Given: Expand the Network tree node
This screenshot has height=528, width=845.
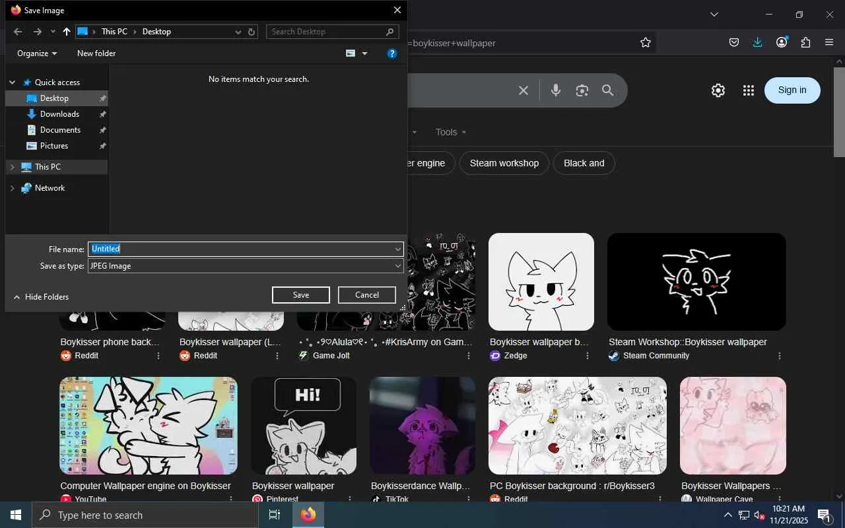Looking at the screenshot, I should 12,188.
